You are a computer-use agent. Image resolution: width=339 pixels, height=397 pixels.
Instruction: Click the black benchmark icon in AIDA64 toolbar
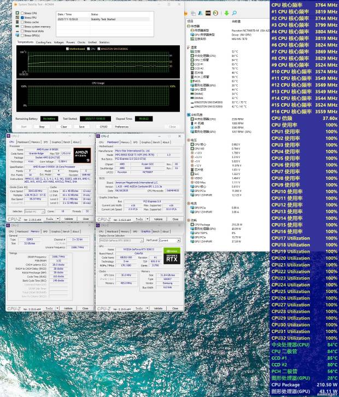click(x=208, y=13)
